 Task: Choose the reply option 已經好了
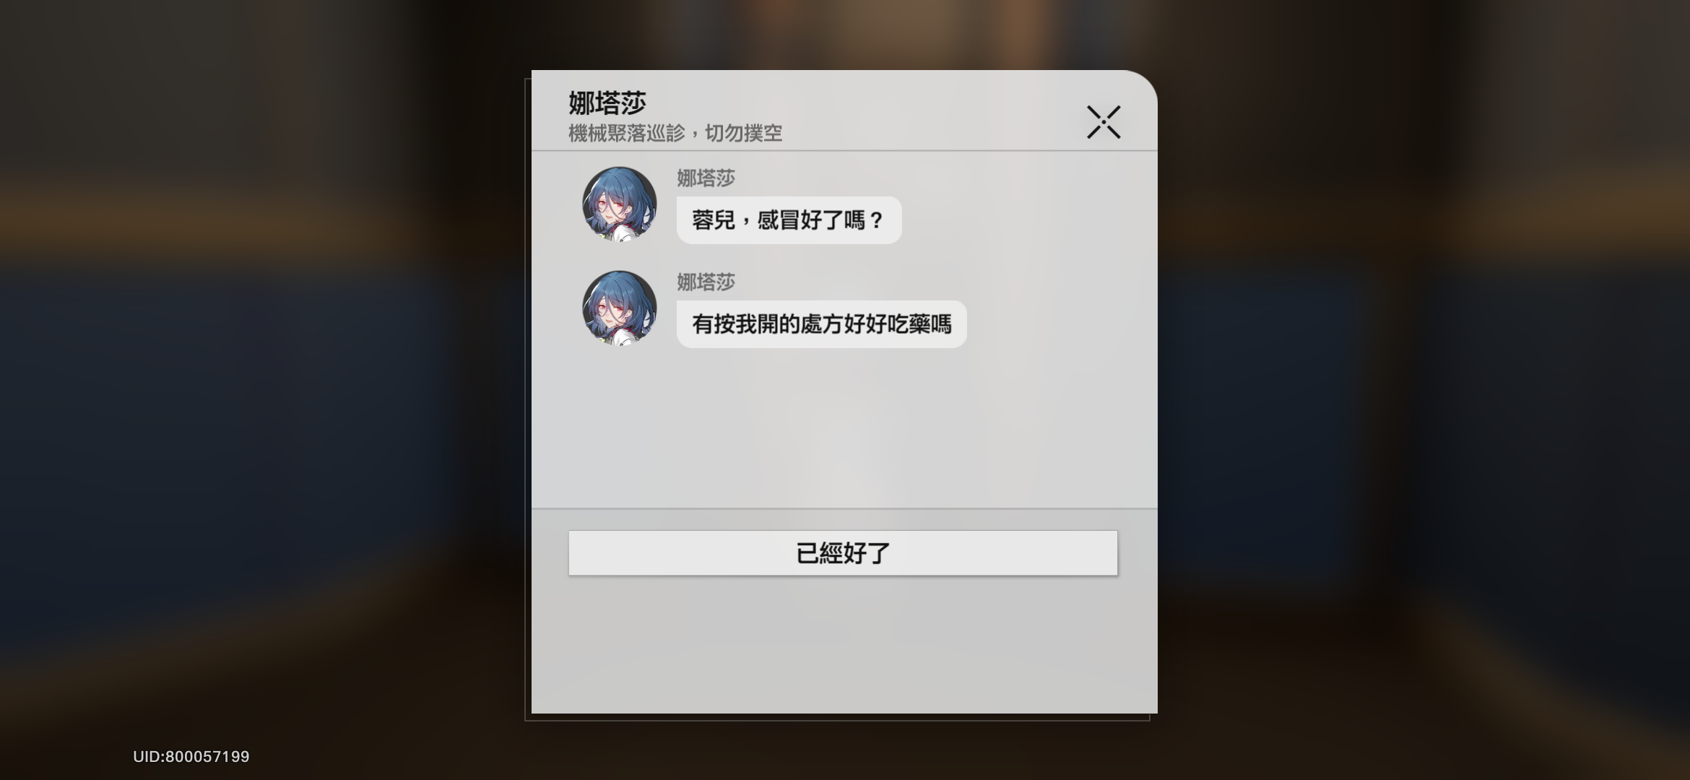843,553
